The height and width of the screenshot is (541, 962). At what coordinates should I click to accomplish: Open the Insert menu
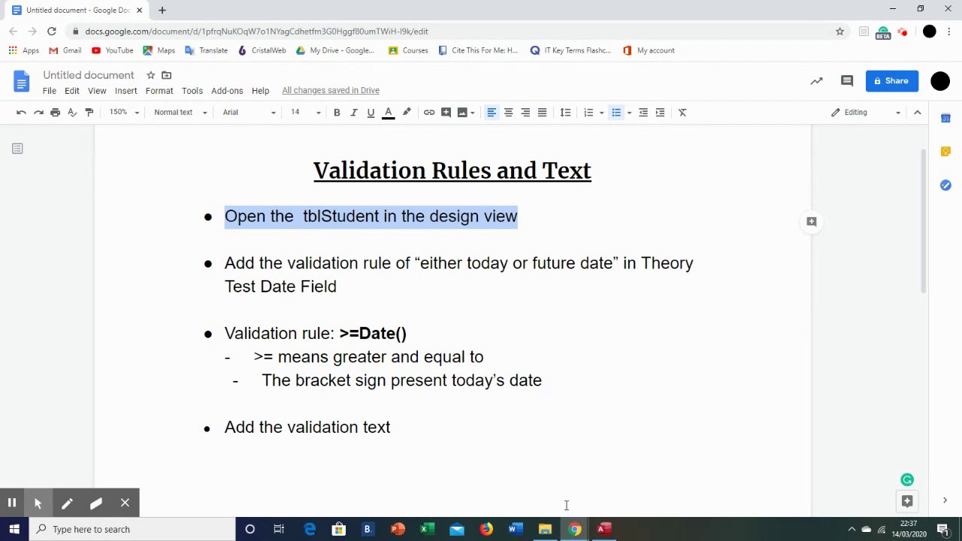pyautogui.click(x=126, y=91)
